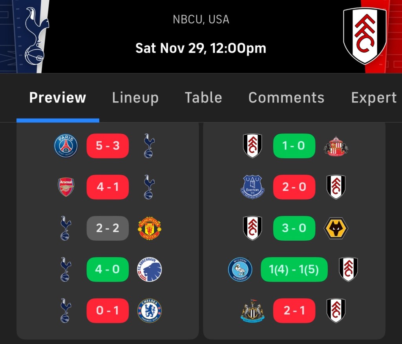Select the Expert tab
The width and height of the screenshot is (402, 344).
pos(373,98)
